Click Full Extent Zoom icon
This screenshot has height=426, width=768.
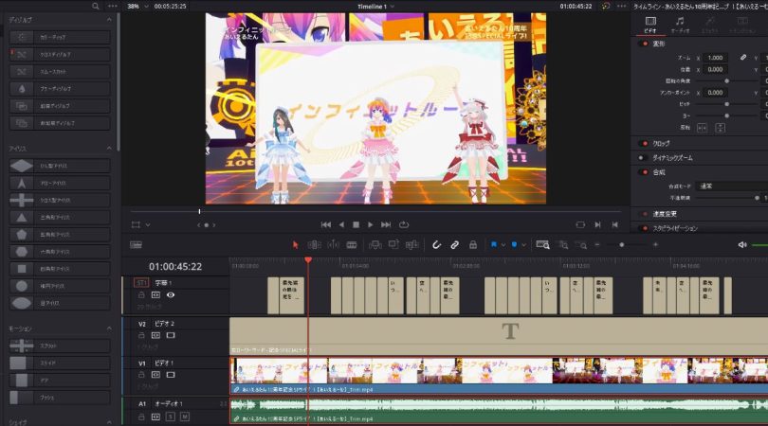[542, 245]
